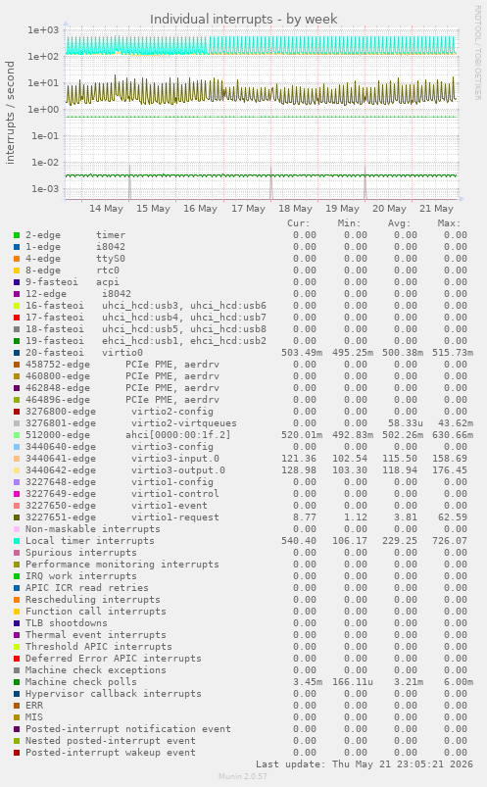Click the green 2-edge timer legend swatch
487x787 pixels.
tap(17, 235)
